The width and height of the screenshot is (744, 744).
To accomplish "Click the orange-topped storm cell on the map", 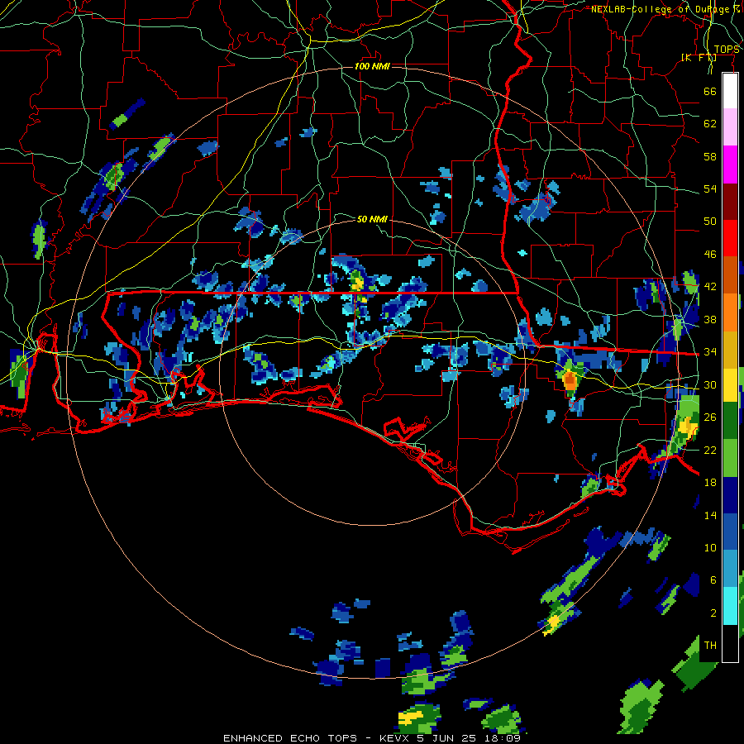I will pyautogui.click(x=570, y=381).
